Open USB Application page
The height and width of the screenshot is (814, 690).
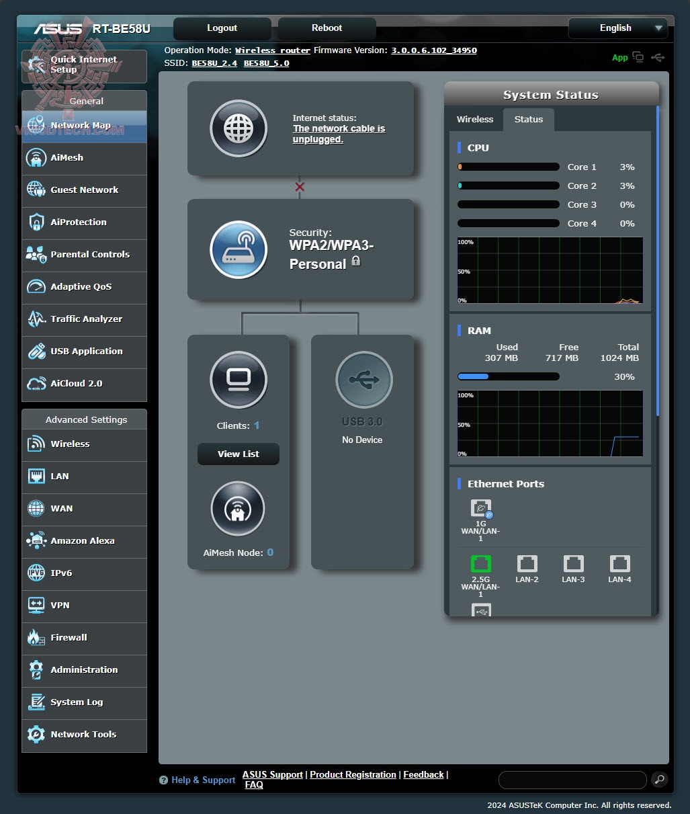84,352
